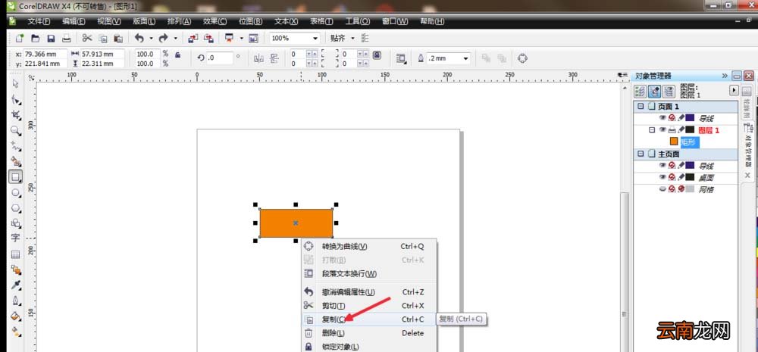Click the Mirror horizontally icon
This screenshot has width=758, height=352.
[x=258, y=58]
